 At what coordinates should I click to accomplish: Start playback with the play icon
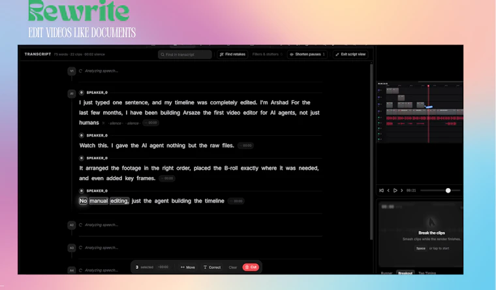(x=395, y=191)
